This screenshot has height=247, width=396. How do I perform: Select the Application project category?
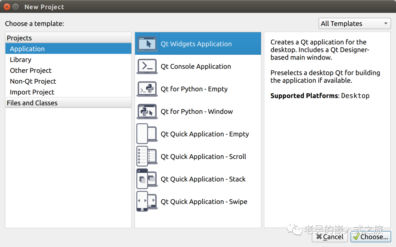coord(68,48)
